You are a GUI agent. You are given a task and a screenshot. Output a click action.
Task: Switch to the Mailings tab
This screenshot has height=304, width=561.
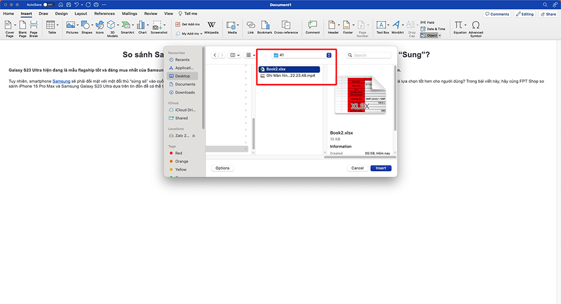point(130,13)
